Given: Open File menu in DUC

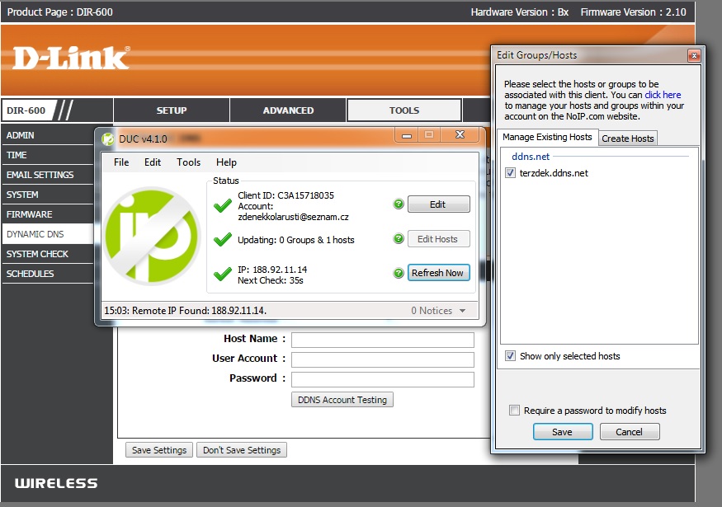Looking at the screenshot, I should 121,162.
